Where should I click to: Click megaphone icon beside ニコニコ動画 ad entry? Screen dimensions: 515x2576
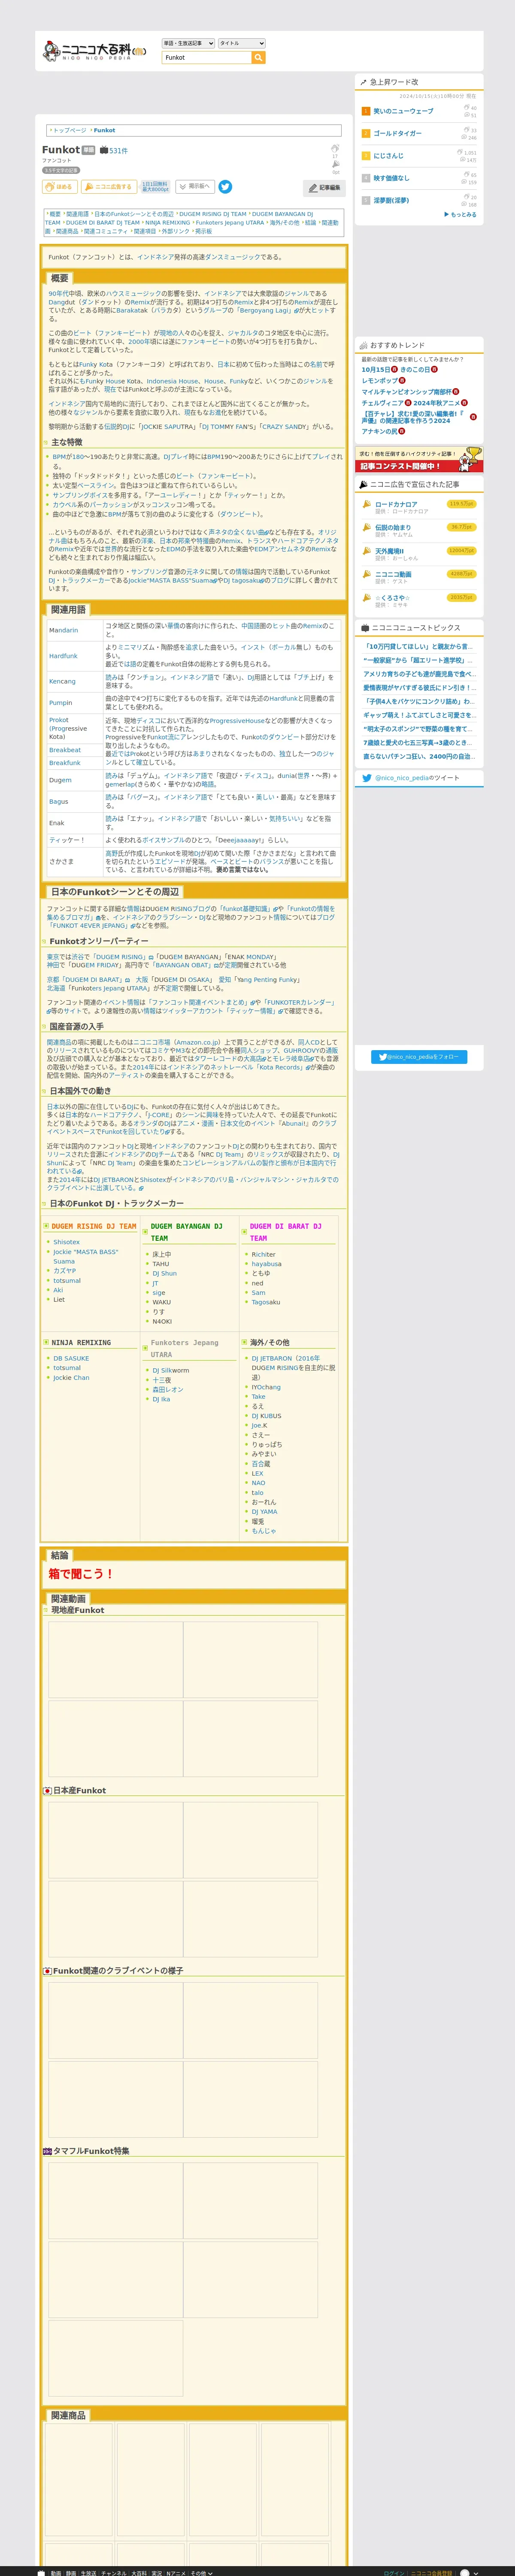[367, 575]
